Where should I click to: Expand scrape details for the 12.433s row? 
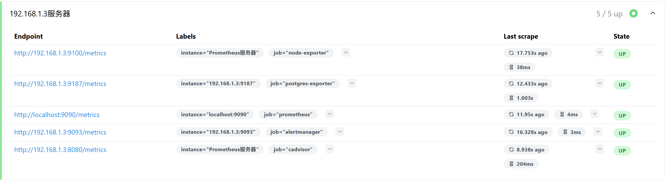coord(600,83)
